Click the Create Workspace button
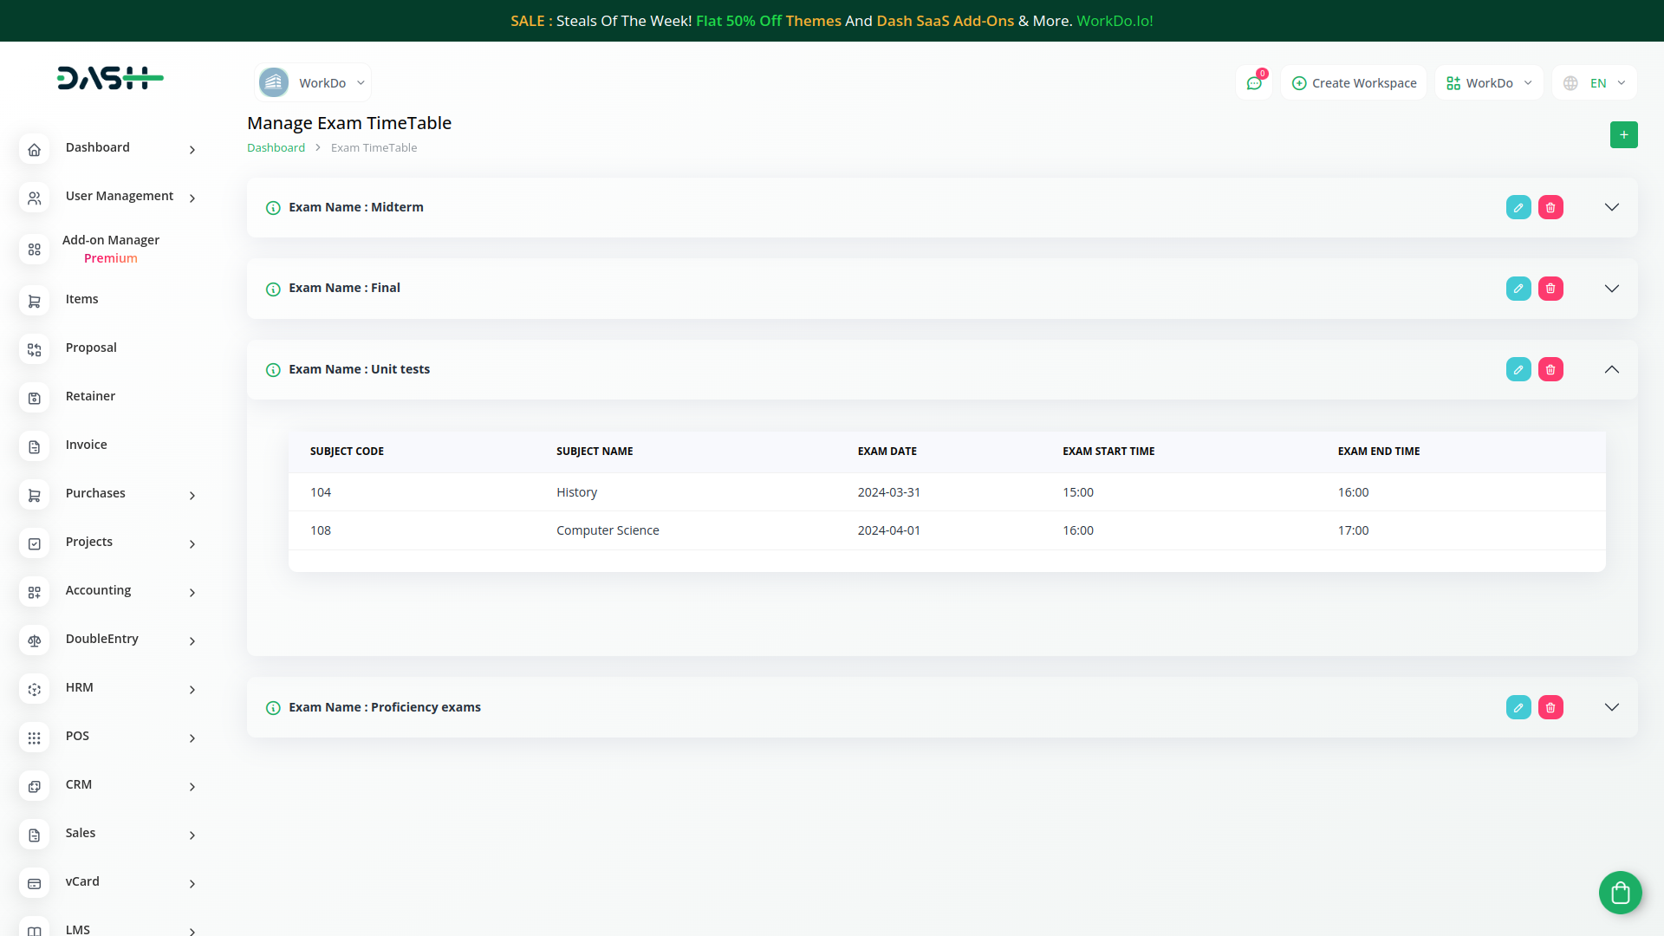1664x936 pixels. click(x=1354, y=83)
